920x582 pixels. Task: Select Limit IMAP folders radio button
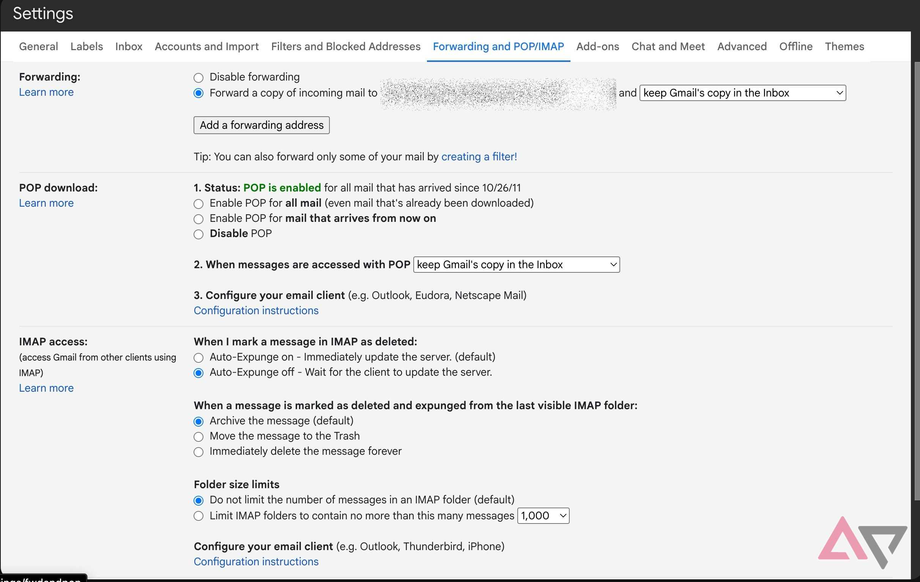click(x=198, y=516)
